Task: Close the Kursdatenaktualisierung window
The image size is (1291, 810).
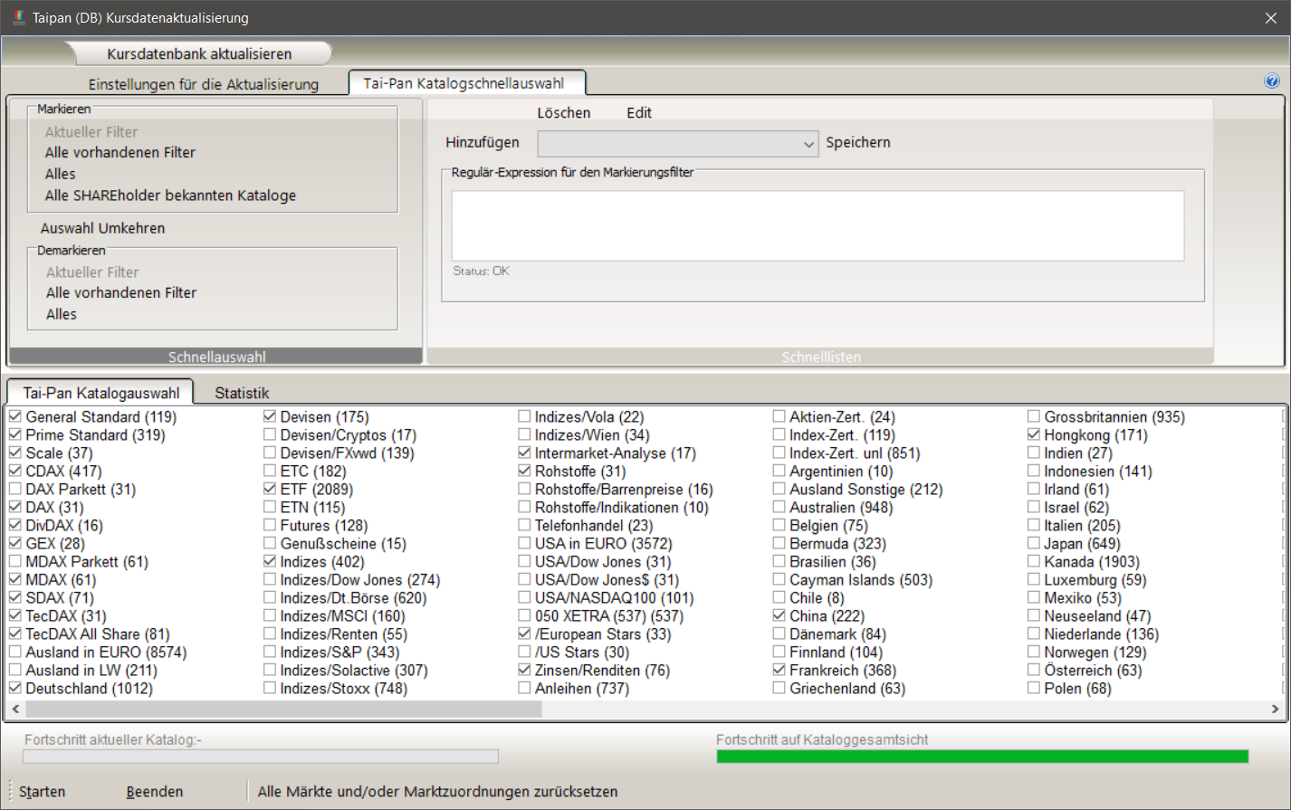Action: (x=1271, y=18)
